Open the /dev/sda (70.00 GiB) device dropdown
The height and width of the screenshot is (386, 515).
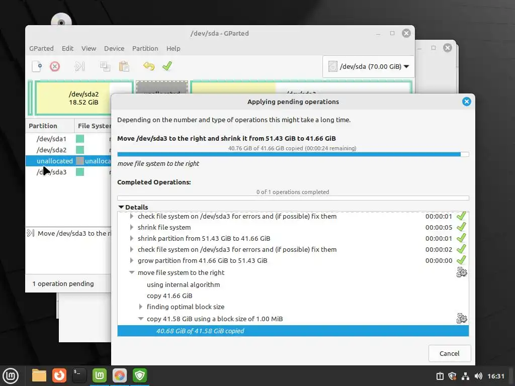click(368, 67)
